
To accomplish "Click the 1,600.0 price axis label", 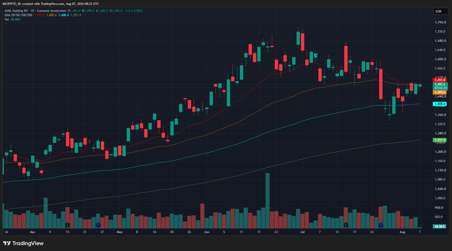I will point(440,59).
